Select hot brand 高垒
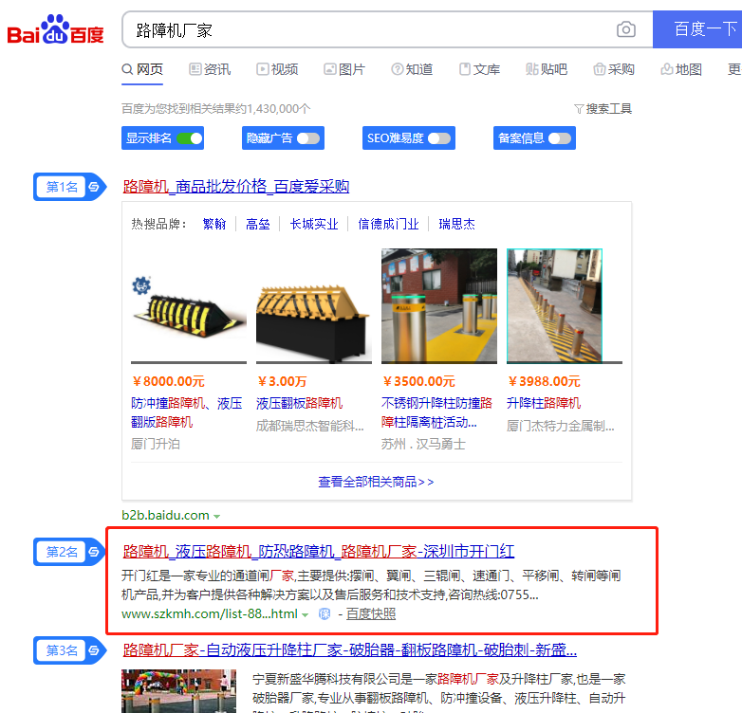This screenshot has height=713, width=742. click(258, 224)
